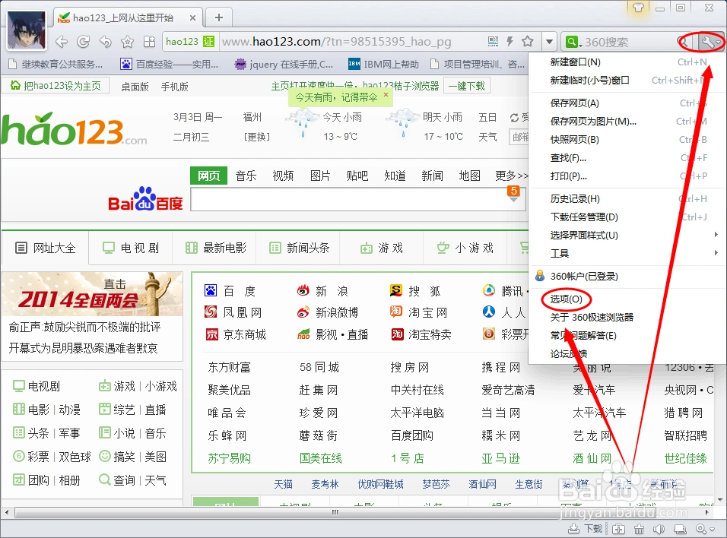The image size is (727, 538).
Task: Open a new tab with plus button
Action: pyautogui.click(x=219, y=17)
